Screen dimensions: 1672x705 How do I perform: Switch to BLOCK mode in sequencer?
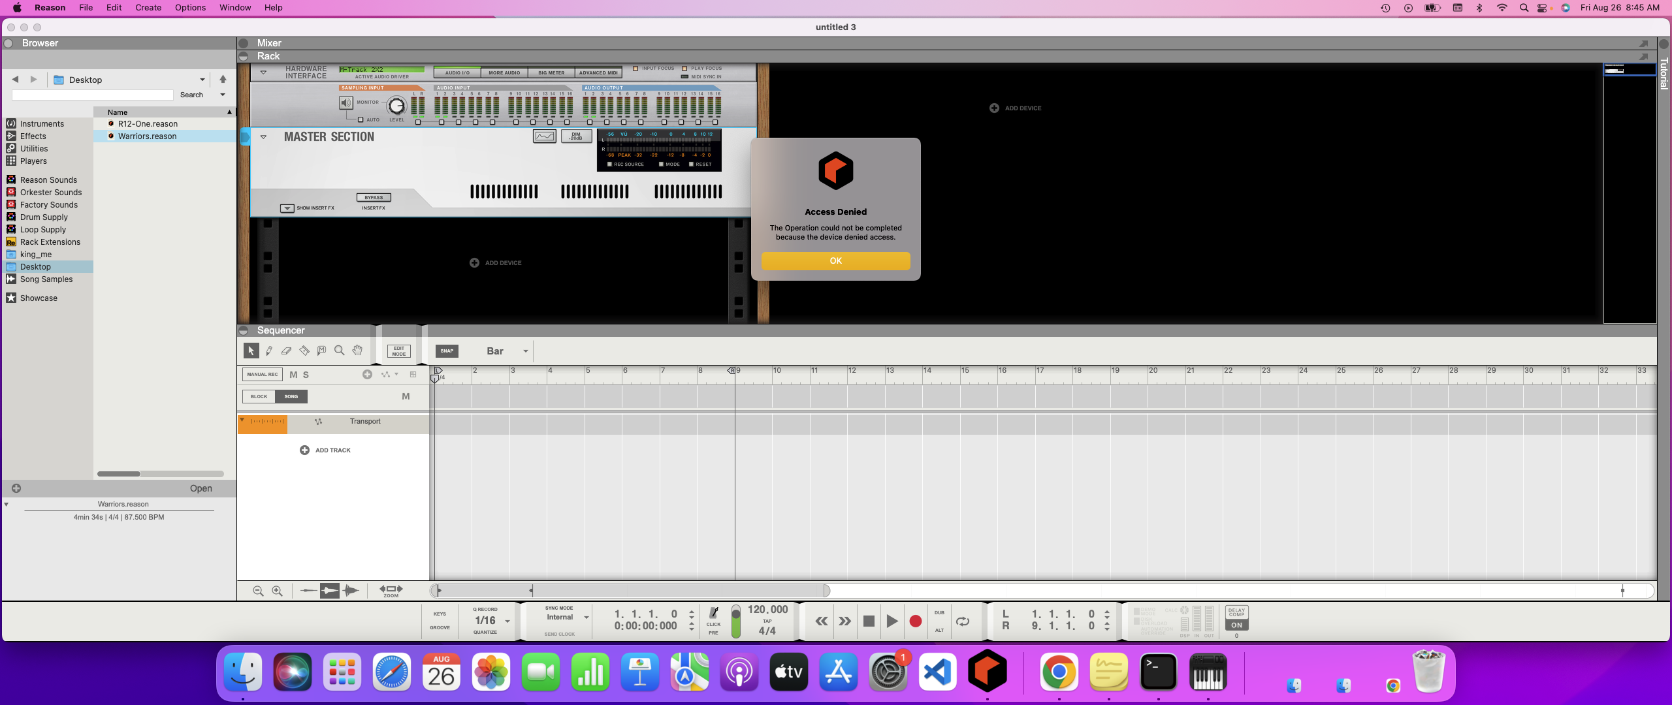coord(259,397)
